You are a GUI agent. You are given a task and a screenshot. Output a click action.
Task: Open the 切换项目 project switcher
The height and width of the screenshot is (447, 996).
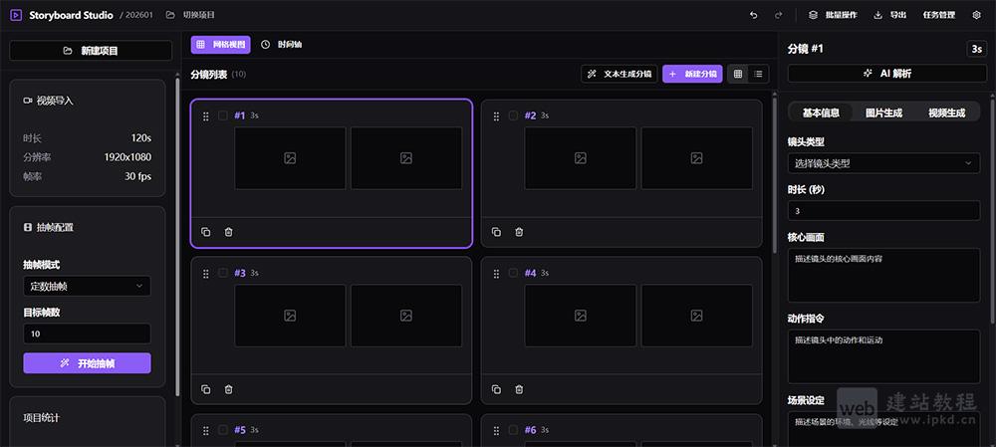(x=191, y=15)
